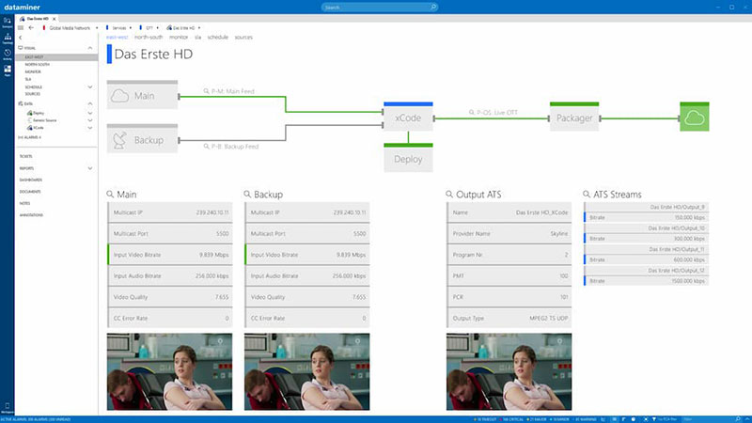The height and width of the screenshot is (423, 752).
Task: Click magnifier on P-M Main Feed link
Action: pos(206,91)
